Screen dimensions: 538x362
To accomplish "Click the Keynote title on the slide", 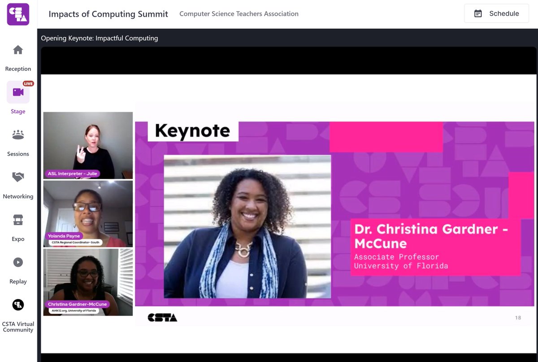I will coord(192,131).
